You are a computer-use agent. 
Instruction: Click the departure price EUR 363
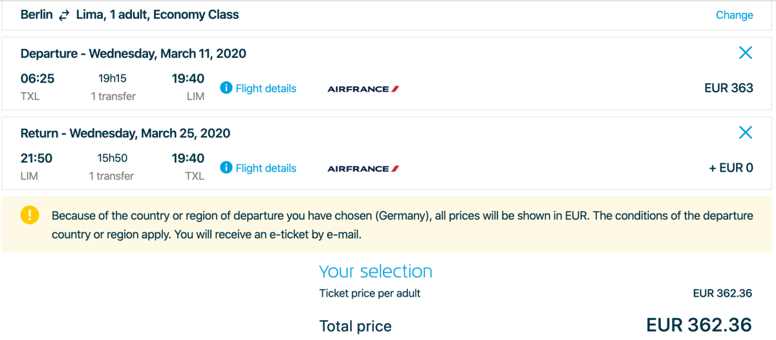(x=728, y=88)
